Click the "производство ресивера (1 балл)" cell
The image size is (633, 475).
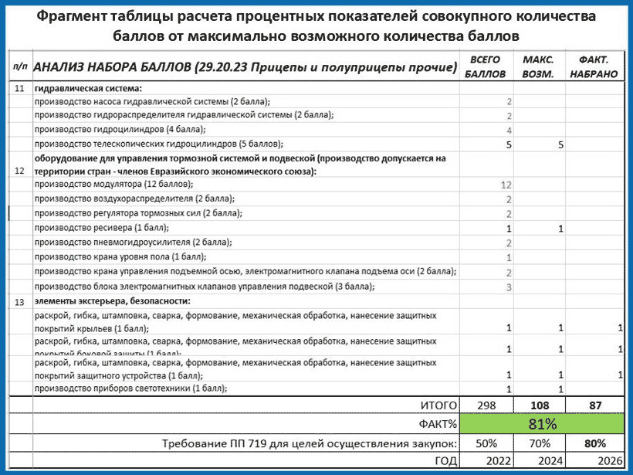(x=100, y=228)
